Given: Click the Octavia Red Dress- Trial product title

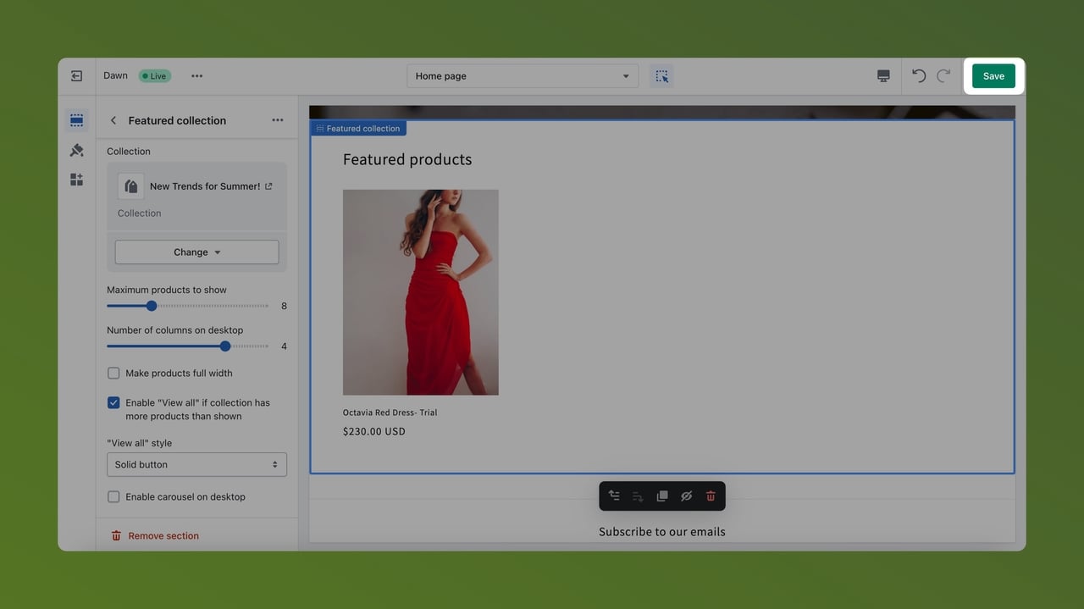Looking at the screenshot, I should [x=390, y=412].
